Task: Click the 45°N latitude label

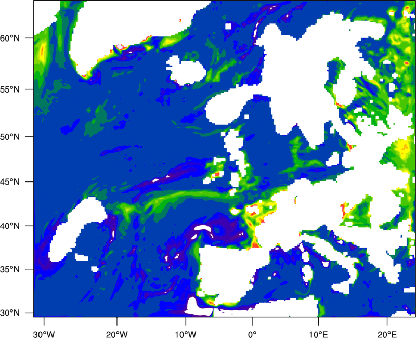Action: click(x=10, y=182)
